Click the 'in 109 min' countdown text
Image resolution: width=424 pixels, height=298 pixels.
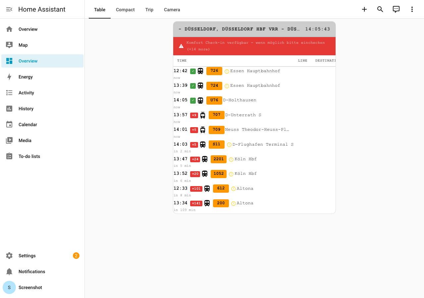185,210
